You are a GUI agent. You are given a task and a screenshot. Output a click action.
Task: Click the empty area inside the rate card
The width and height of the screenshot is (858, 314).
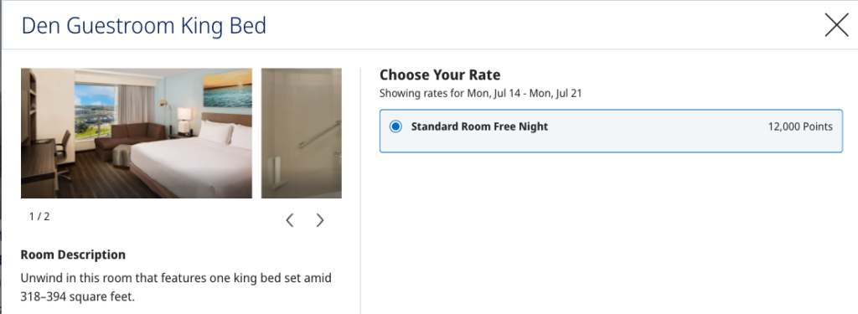611,142
